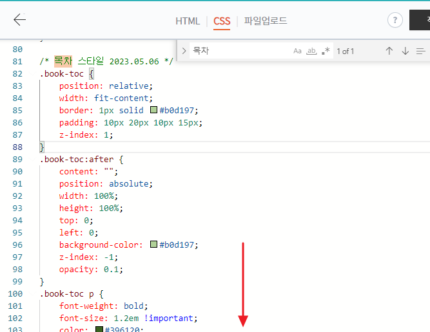The image size is (430, 332).
Task: Click the text "position: absolute;"
Action: point(106,183)
